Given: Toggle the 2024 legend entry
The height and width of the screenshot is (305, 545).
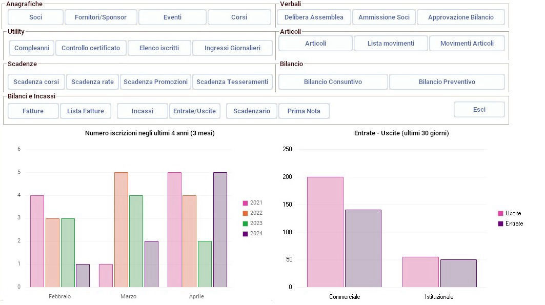Looking at the screenshot, I should click(252, 234).
